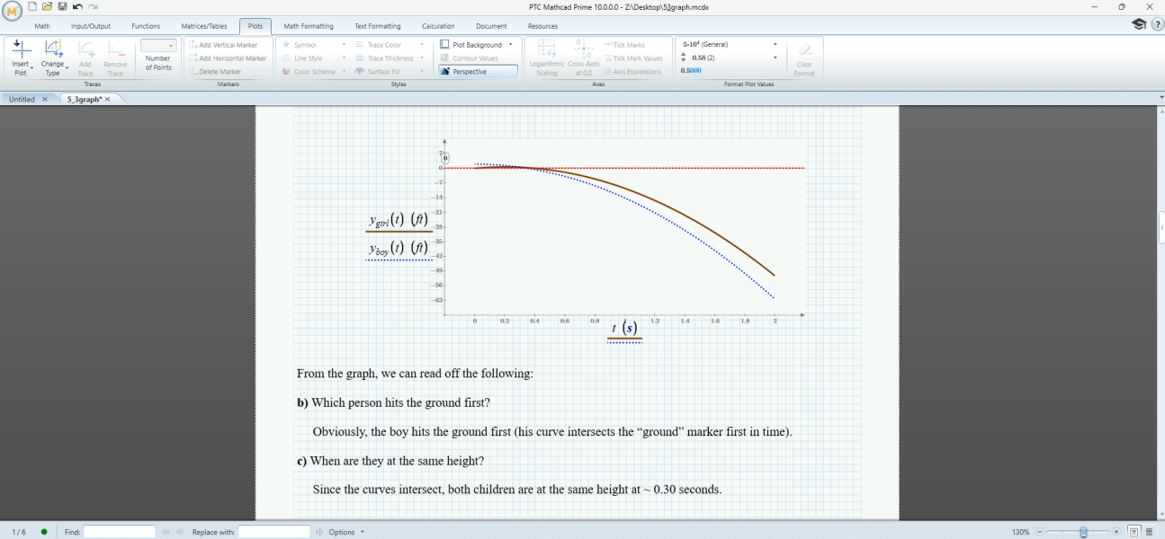Screen dimensions: 1165x539
Task: Select the y_boy(t) axis expression
Action: 398,248
